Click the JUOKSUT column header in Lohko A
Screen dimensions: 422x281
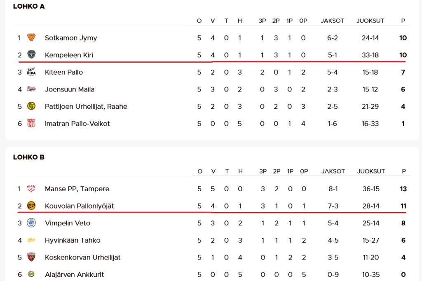tap(370, 21)
